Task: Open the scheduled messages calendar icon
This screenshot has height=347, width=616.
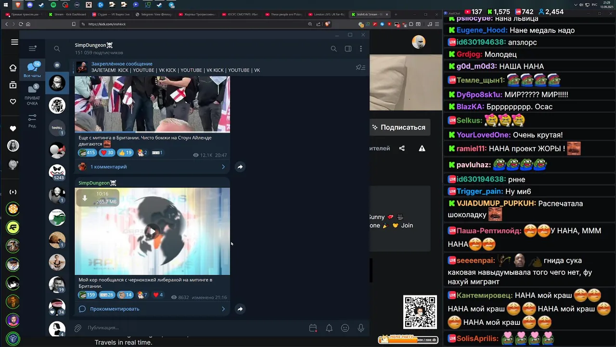Action: (313, 328)
